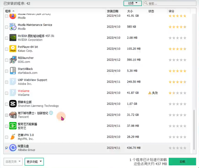199x168 pixels.
Task: Click the vertical scrollbar thumb
Action: click(194, 130)
